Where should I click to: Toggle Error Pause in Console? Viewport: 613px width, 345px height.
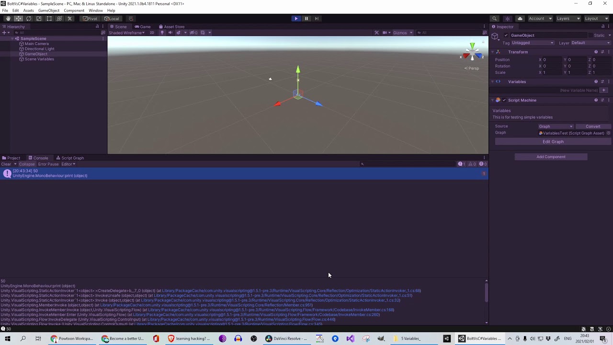click(48, 164)
